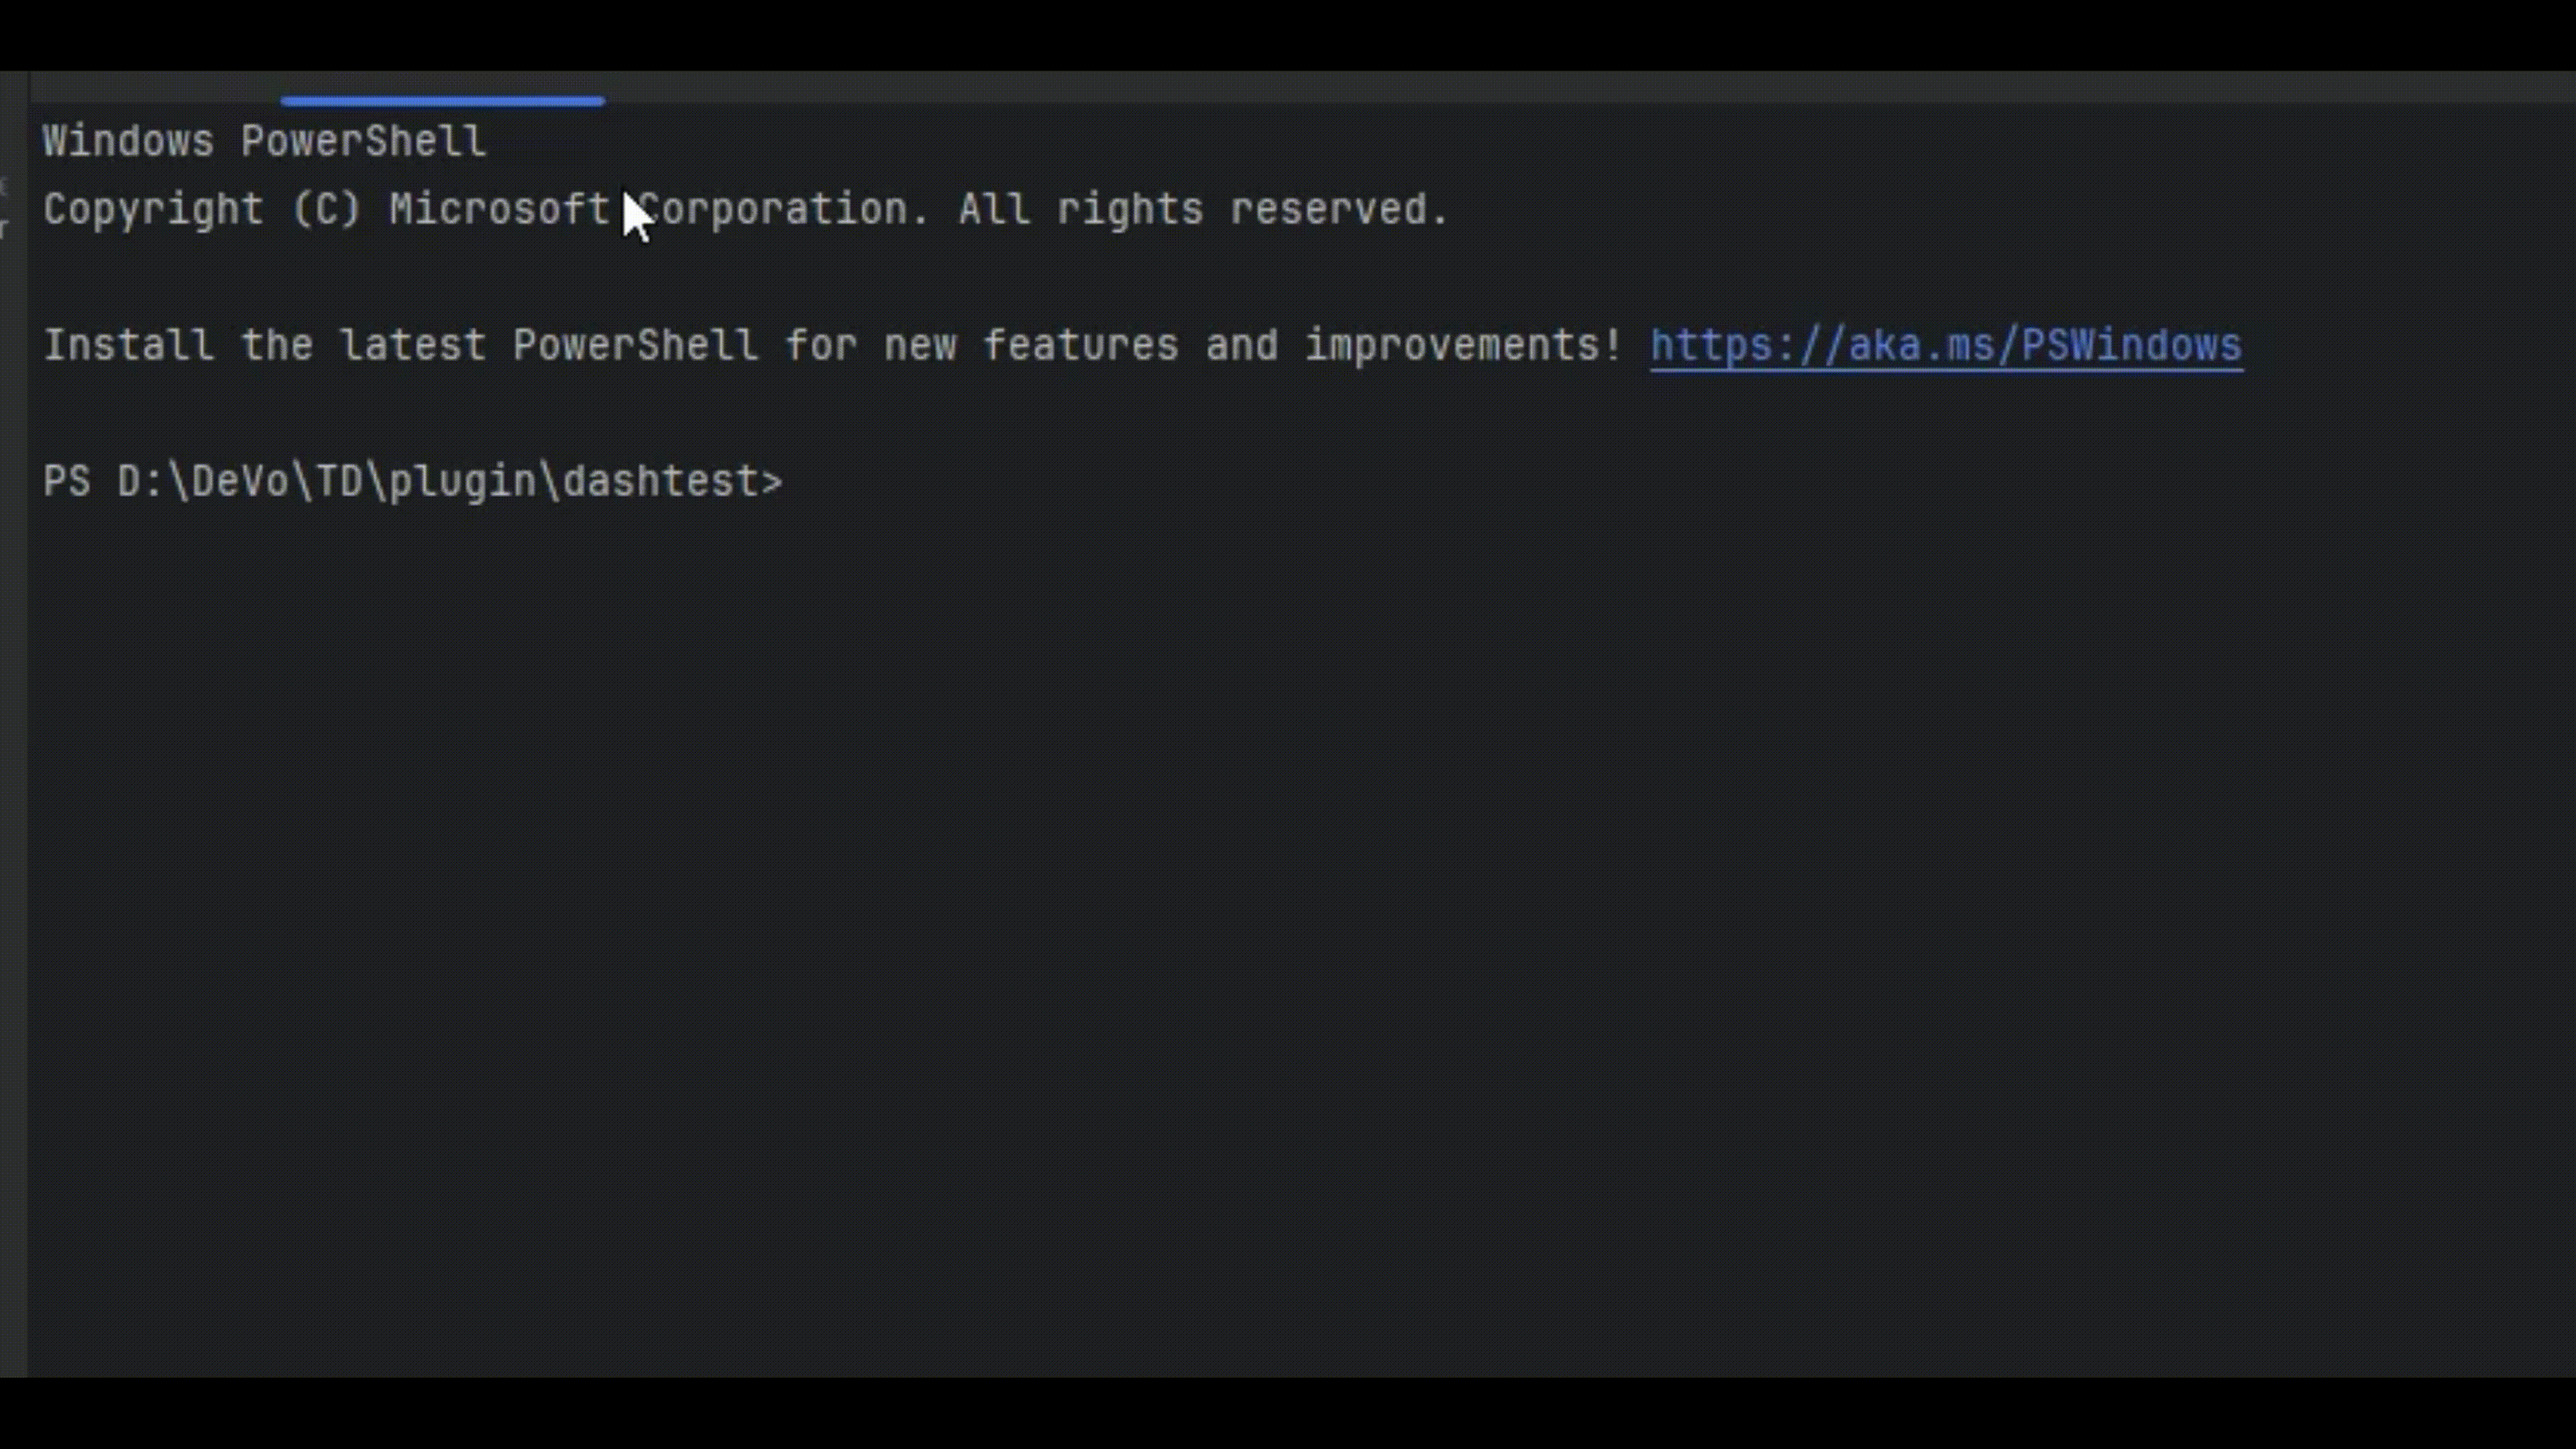Click the 'PS' prefix of the prompt
This screenshot has height=1449, width=2576.
tap(67, 482)
